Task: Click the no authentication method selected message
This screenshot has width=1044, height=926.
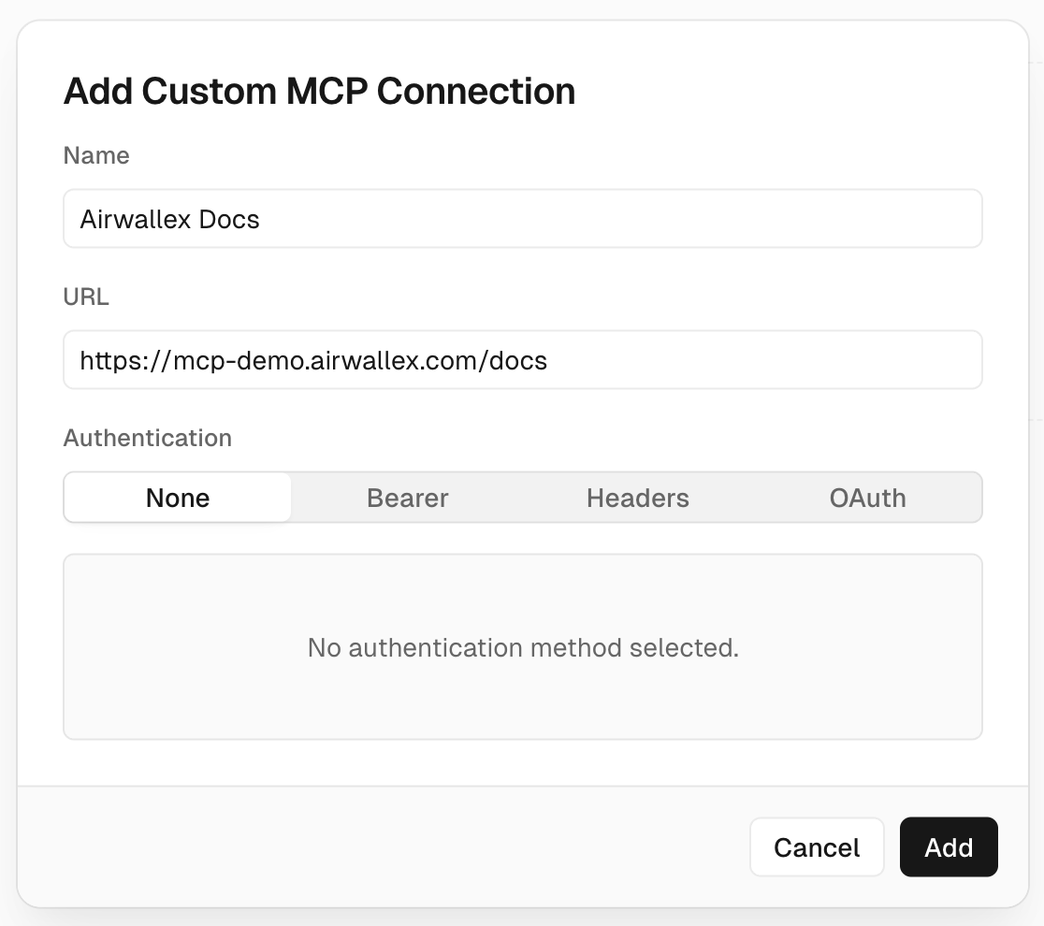Action: click(523, 646)
